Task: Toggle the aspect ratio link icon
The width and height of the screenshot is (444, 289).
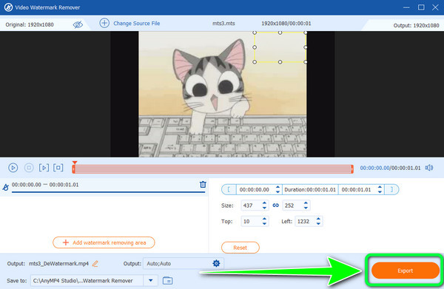Action: pyautogui.click(x=275, y=205)
